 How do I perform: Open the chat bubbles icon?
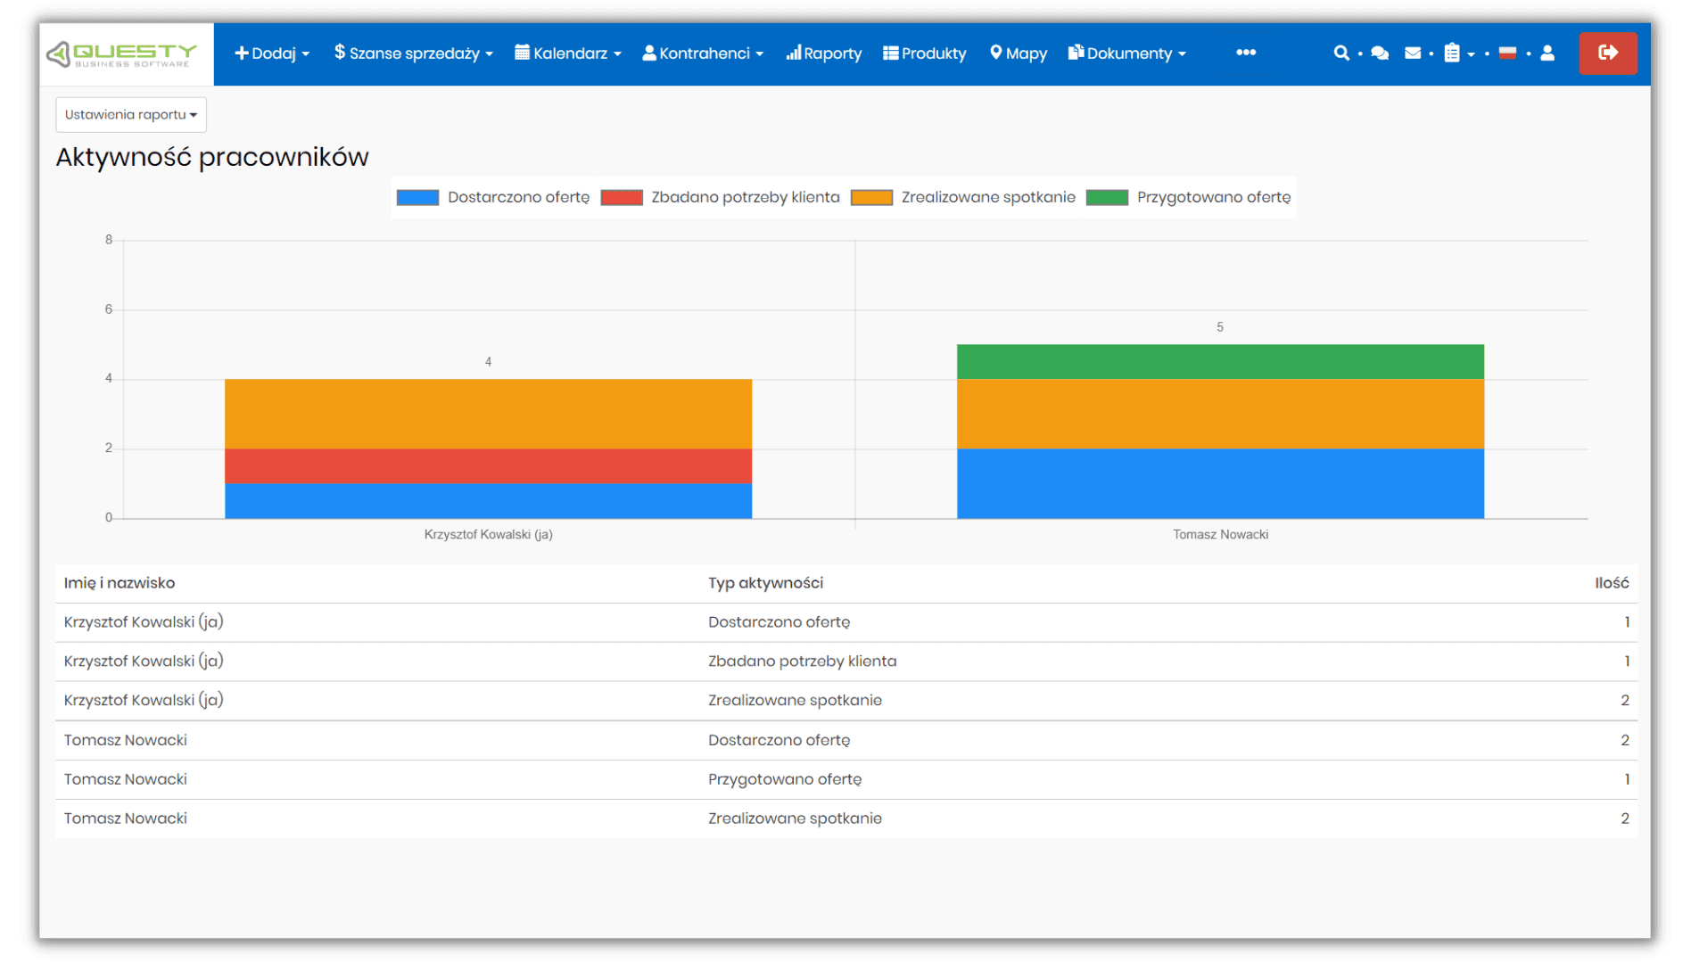pos(1380,53)
